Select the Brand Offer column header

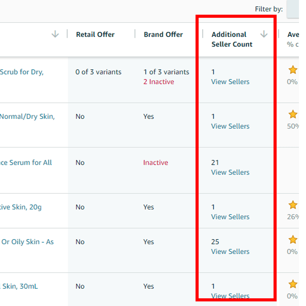163,34
